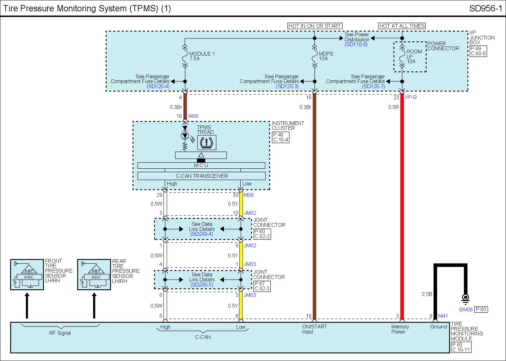Screen dimensions: 506x361
Task: Click the Memory Power label
Action: [x=400, y=329]
